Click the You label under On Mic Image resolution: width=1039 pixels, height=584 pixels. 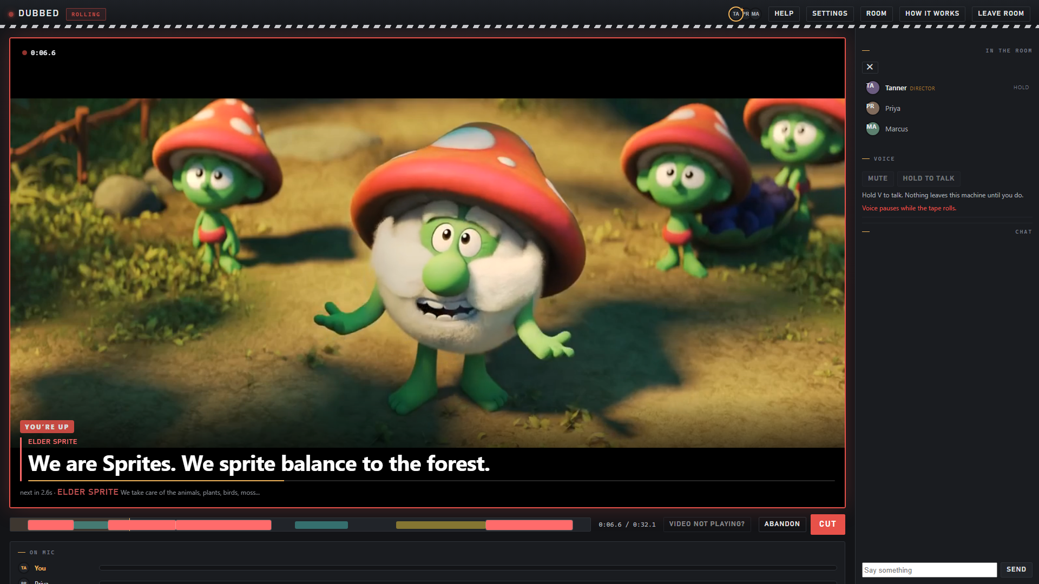coord(40,568)
